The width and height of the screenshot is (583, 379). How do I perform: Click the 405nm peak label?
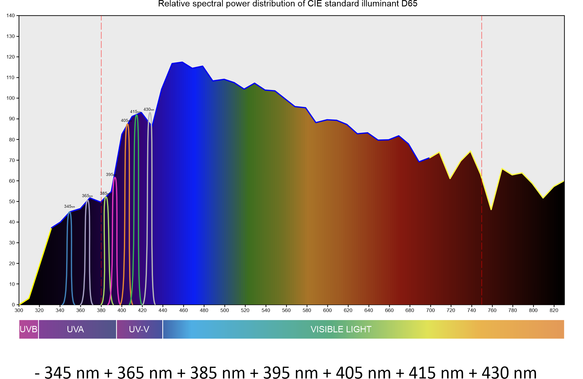point(125,120)
